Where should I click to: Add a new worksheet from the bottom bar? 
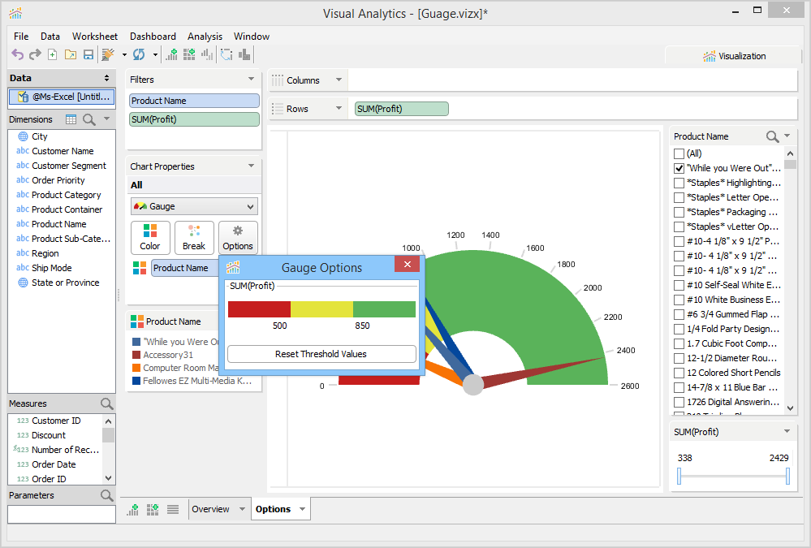click(x=133, y=510)
